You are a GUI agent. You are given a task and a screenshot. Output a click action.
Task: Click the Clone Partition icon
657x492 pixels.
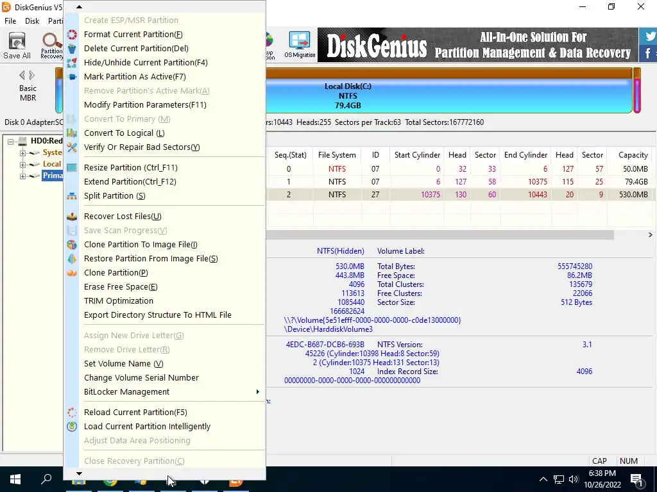pos(72,273)
